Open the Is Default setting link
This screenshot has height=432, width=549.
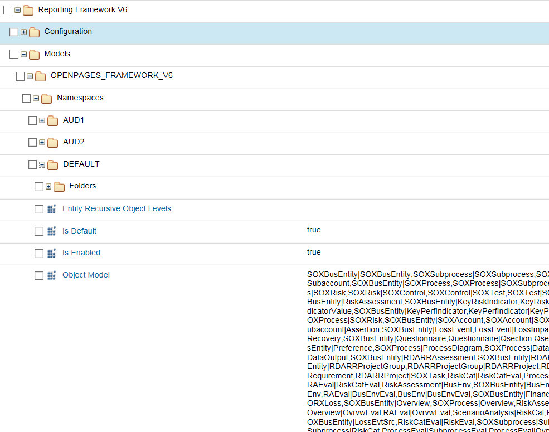tap(79, 231)
